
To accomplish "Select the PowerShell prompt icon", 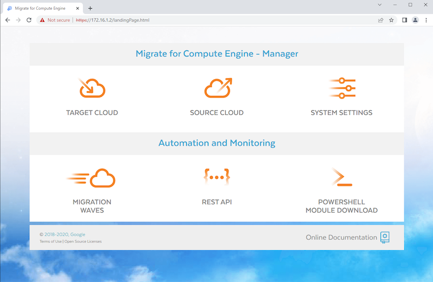I will [x=342, y=177].
